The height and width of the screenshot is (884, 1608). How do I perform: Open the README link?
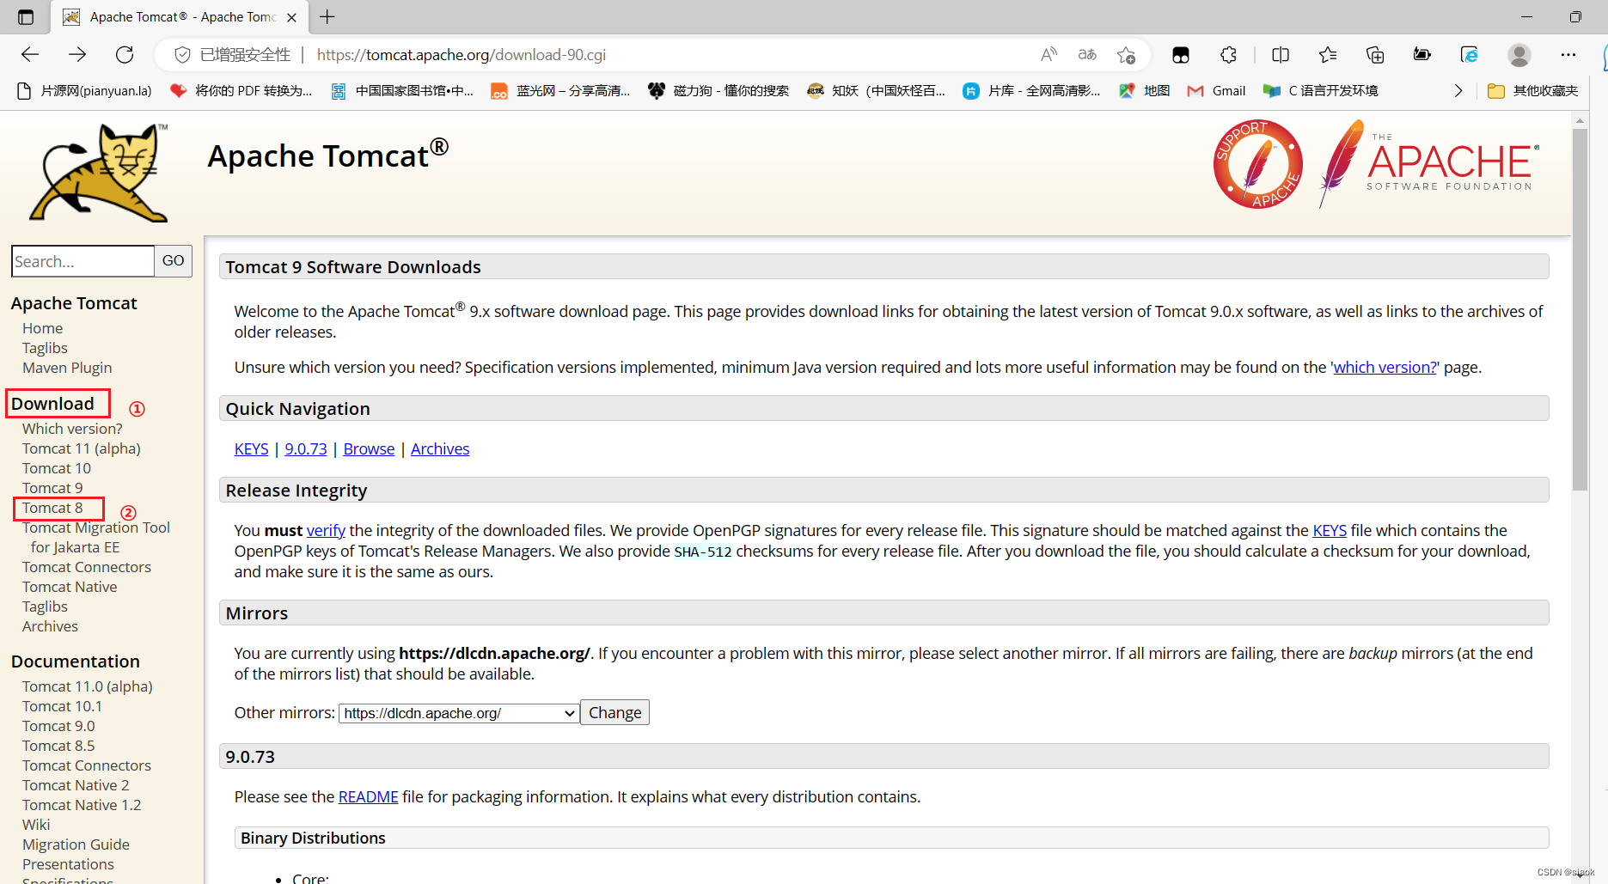click(368, 797)
